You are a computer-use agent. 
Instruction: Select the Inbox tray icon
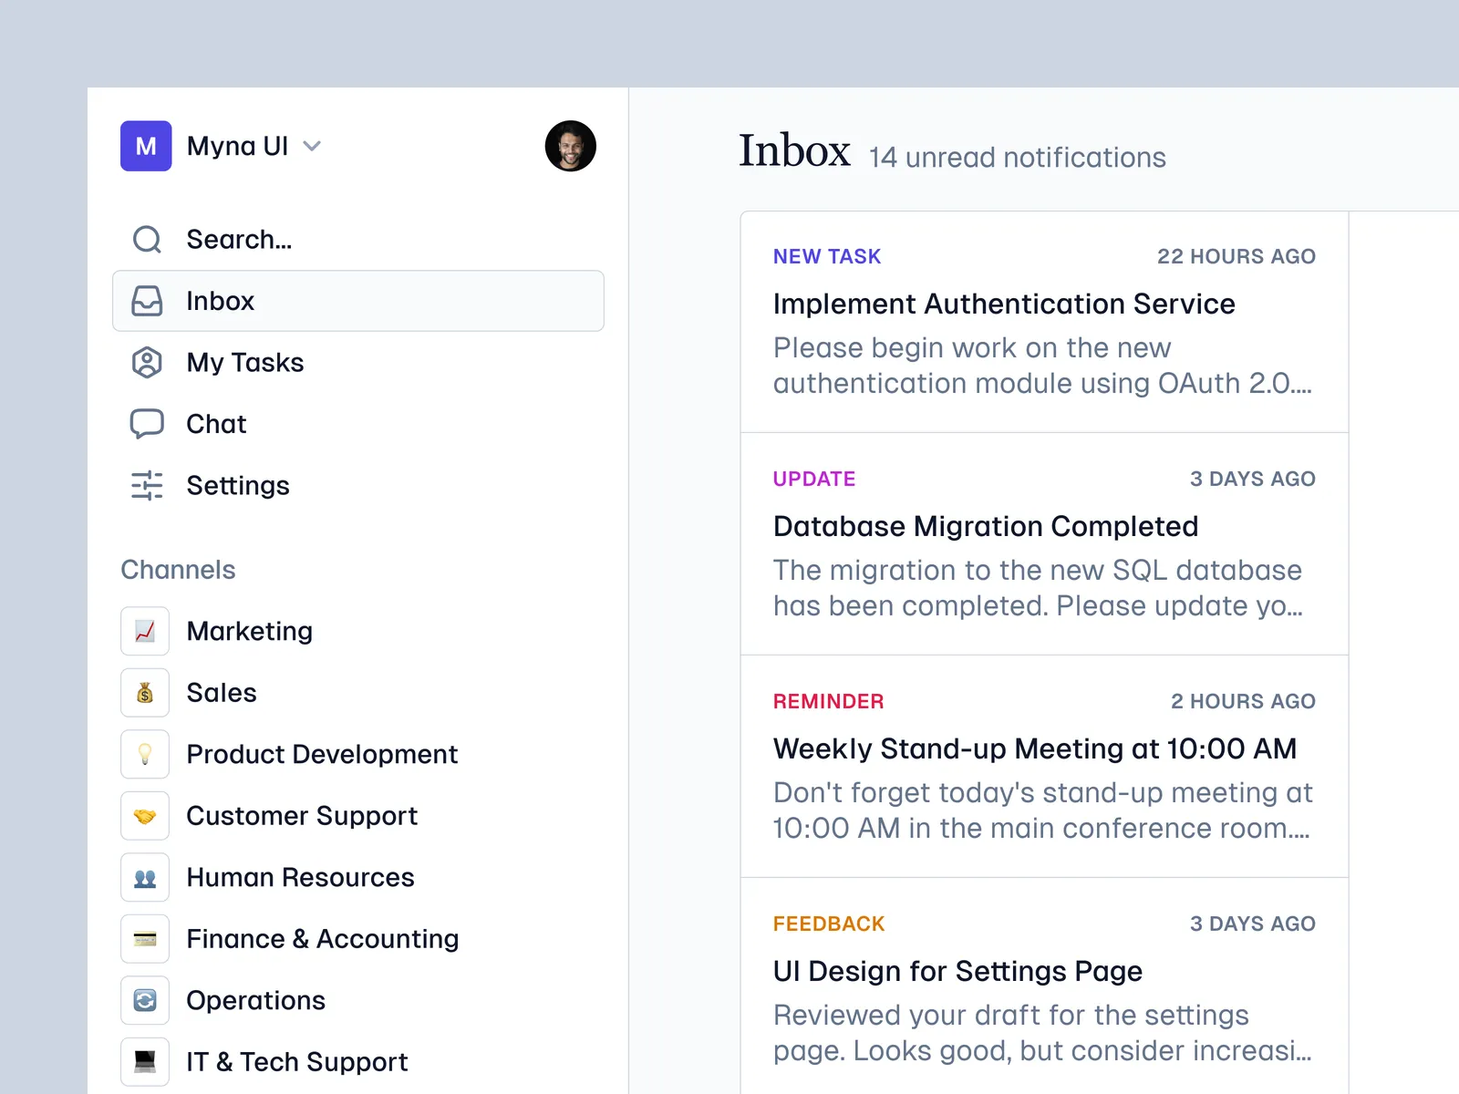[147, 301]
